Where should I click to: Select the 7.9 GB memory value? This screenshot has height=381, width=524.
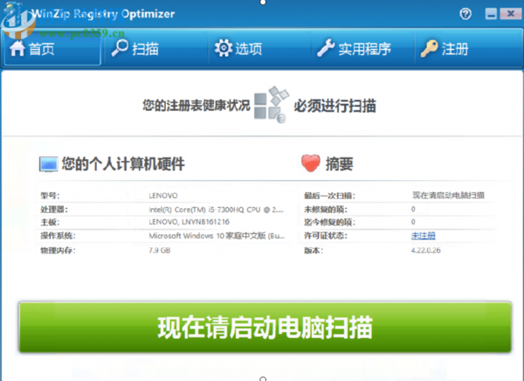tap(160, 250)
